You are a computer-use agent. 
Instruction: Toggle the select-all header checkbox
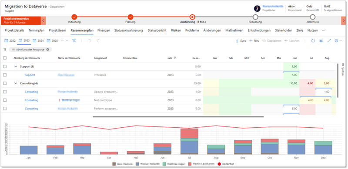tap(5, 58)
